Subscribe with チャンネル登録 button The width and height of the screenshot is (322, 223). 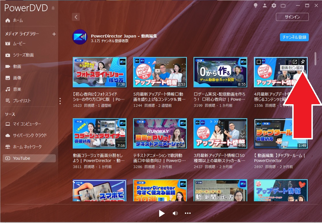click(294, 37)
